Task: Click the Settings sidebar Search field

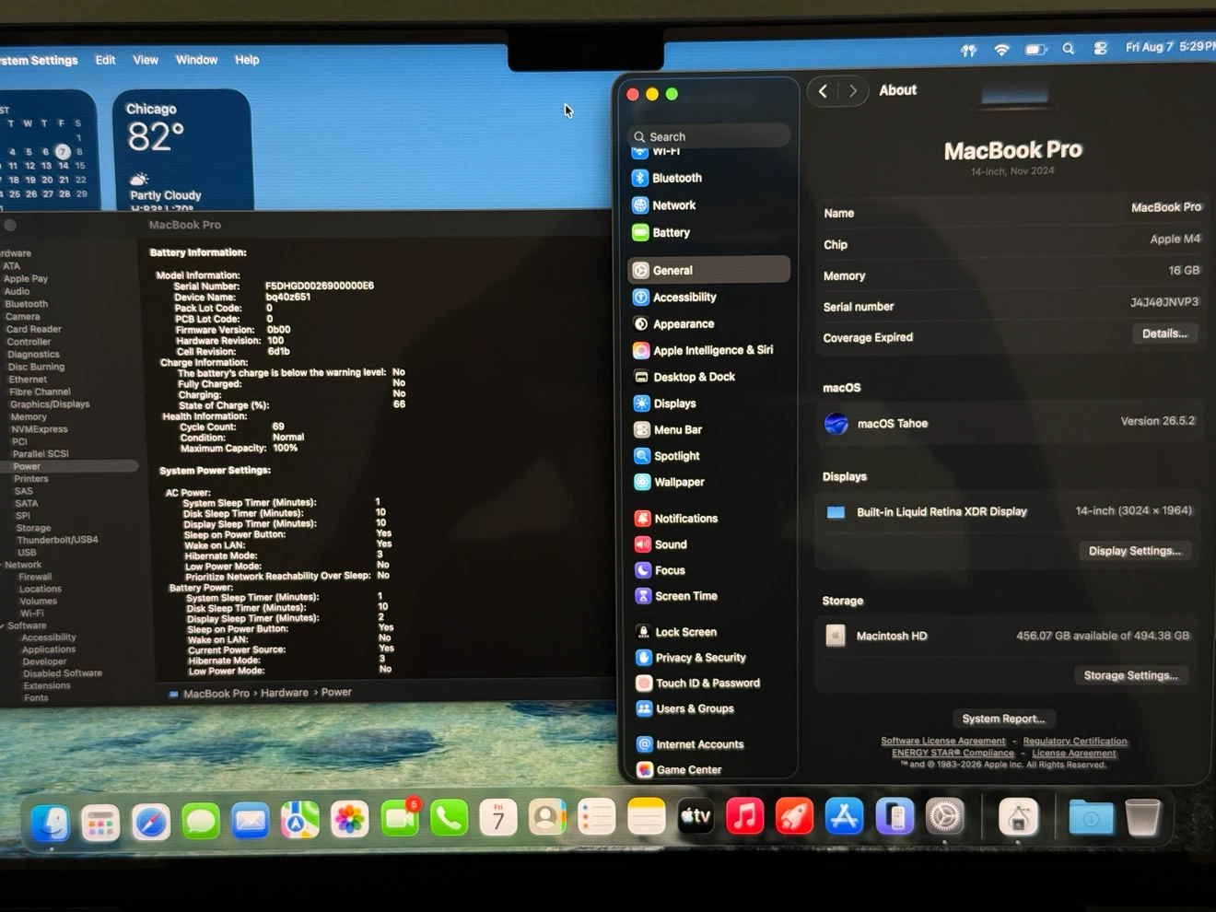Action: [x=709, y=136]
